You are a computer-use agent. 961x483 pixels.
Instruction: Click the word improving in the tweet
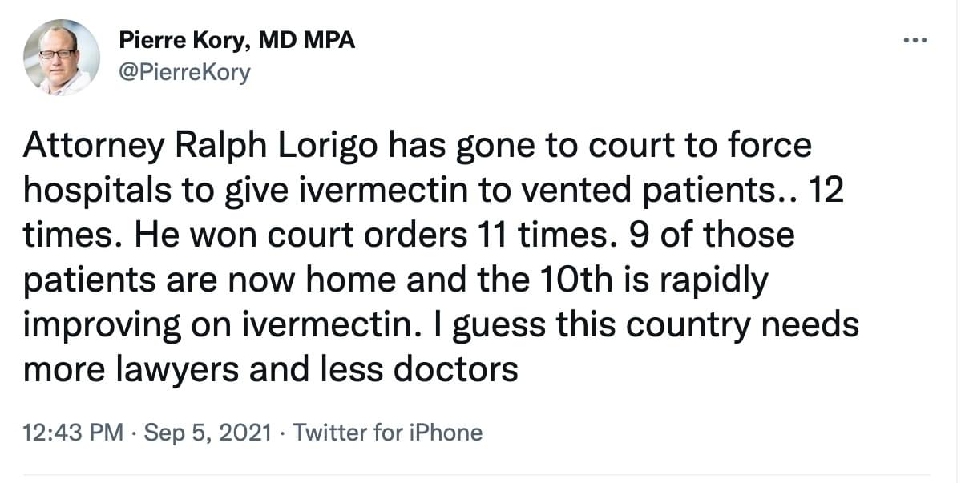101,325
